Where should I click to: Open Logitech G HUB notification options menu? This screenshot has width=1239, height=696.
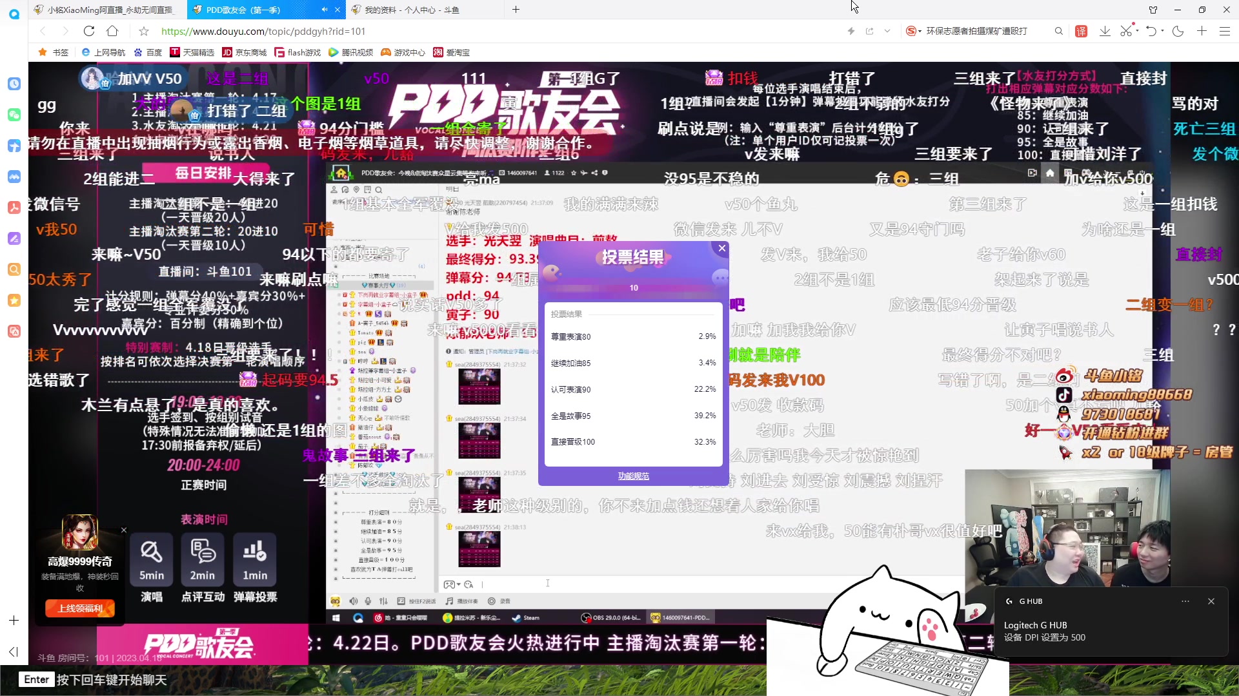tap(1185, 601)
